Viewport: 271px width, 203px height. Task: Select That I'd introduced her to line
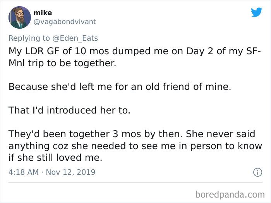69,110
